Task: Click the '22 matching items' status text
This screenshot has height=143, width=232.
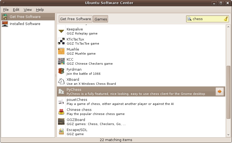Action: tap(116, 140)
